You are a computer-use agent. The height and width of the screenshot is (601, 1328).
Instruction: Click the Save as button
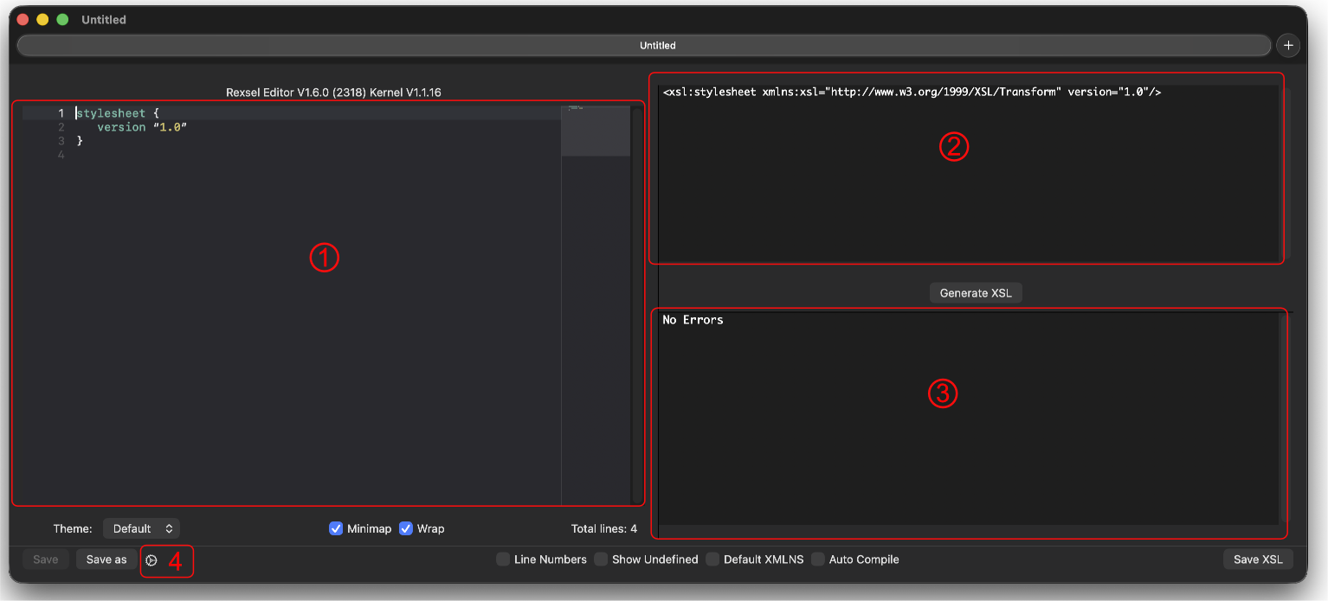click(106, 559)
